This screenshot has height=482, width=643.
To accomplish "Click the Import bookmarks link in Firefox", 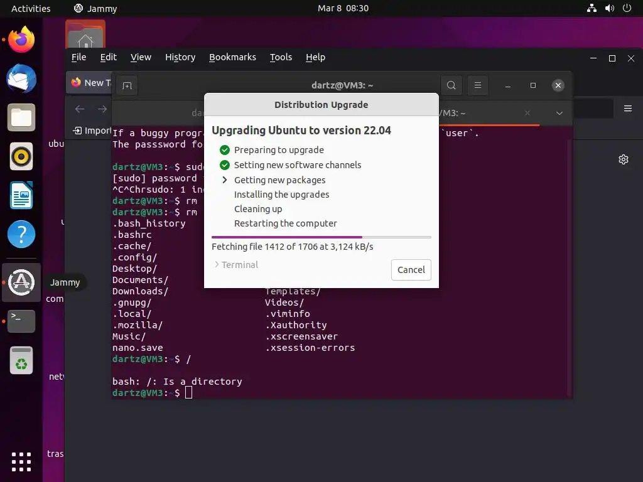I will point(92,131).
